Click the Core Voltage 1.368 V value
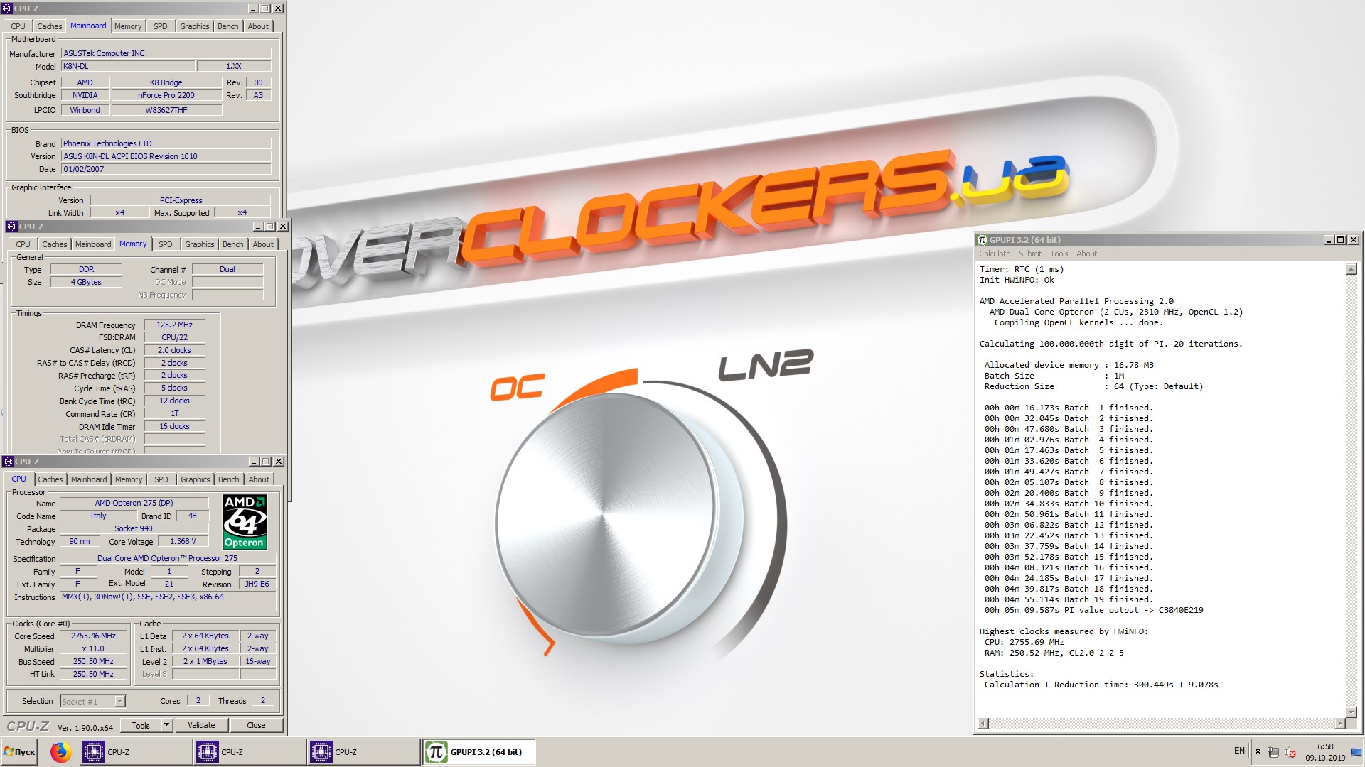This screenshot has width=1365, height=767. [183, 541]
